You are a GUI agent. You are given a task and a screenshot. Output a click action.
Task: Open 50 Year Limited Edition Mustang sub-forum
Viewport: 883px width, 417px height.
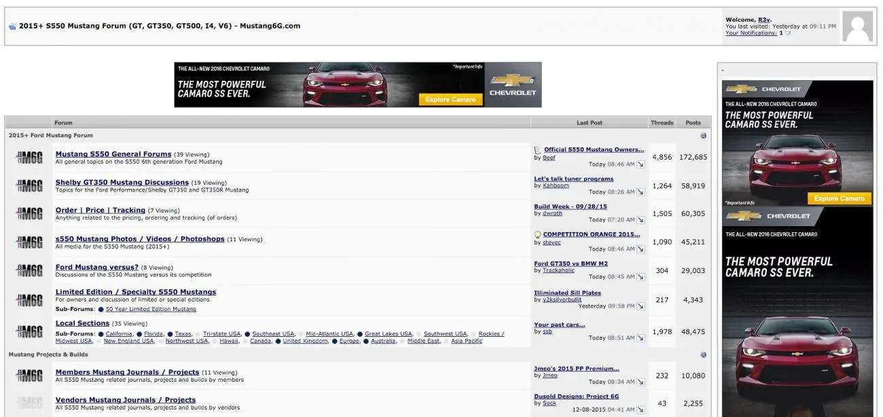coord(151,309)
